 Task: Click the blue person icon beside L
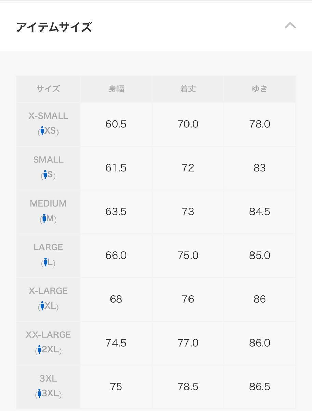(45, 262)
